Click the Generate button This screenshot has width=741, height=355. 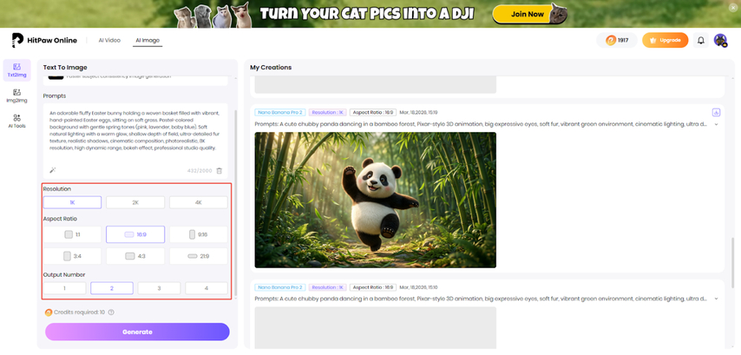(137, 332)
